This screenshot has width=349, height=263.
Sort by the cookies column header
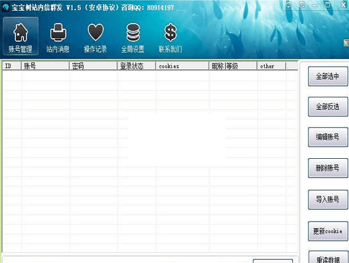pyautogui.click(x=182, y=66)
